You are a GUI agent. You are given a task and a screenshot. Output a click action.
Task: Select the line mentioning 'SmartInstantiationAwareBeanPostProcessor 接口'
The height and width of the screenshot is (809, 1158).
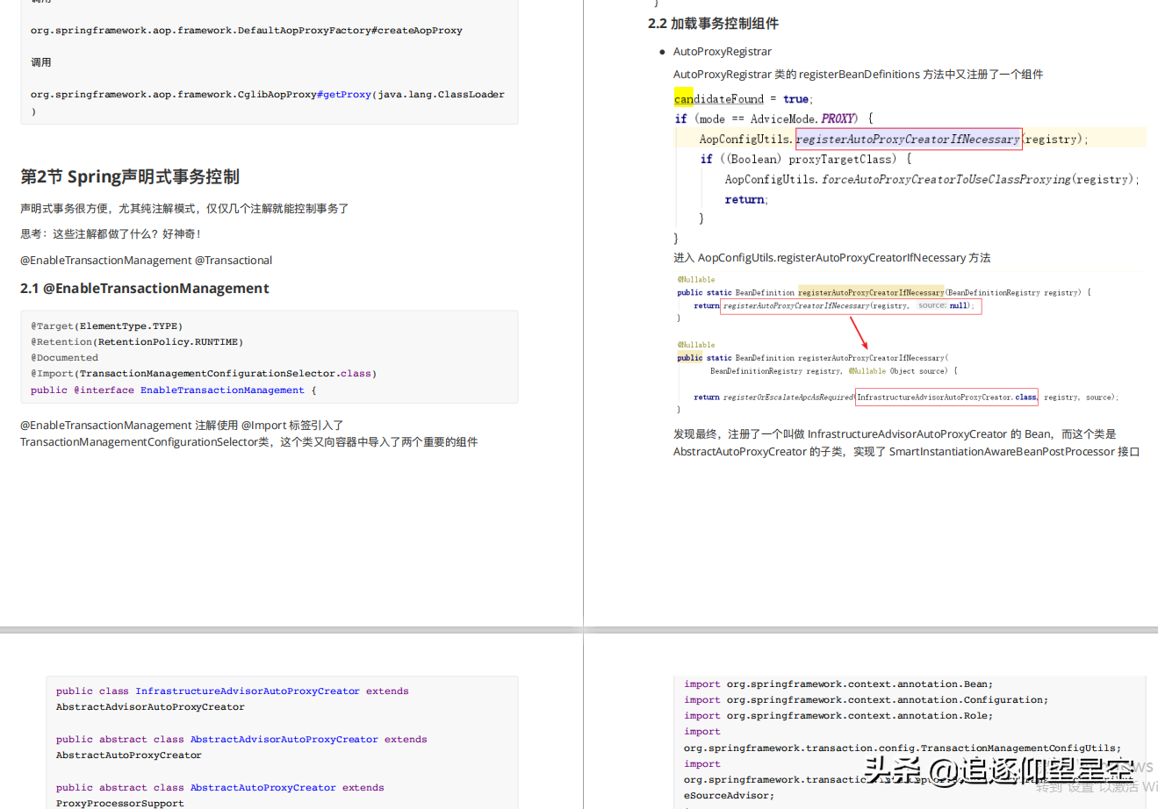click(906, 452)
